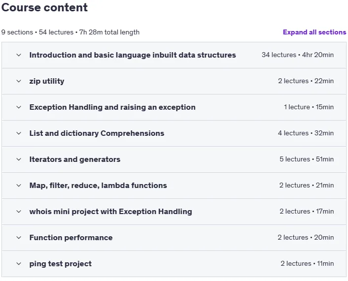Open the whois mini project chevron
The image size is (348, 281).
[x=19, y=212]
